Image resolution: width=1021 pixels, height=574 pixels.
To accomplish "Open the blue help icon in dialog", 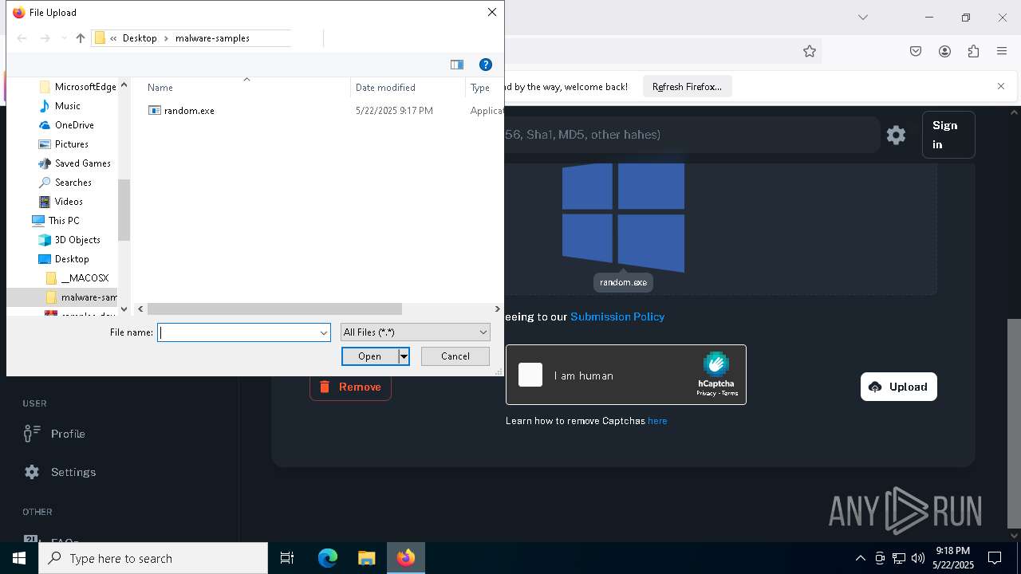I will [x=485, y=65].
